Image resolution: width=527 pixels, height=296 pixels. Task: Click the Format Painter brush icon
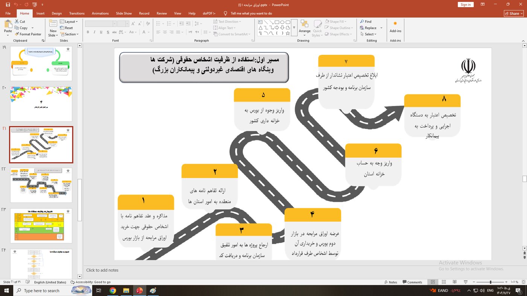point(17,34)
